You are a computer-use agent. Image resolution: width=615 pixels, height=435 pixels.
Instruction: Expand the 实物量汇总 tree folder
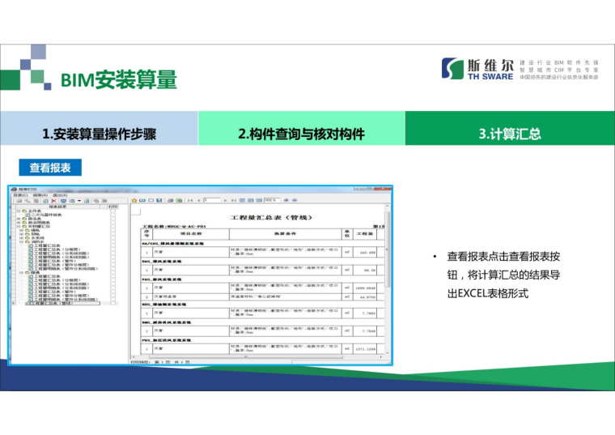pyautogui.click(x=18, y=228)
